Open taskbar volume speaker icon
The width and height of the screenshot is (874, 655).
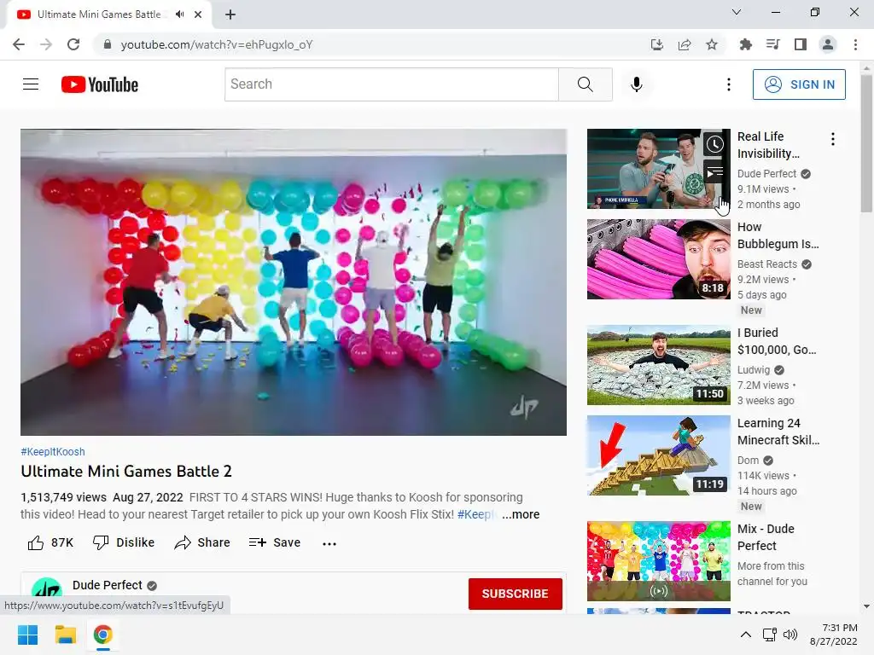point(790,635)
